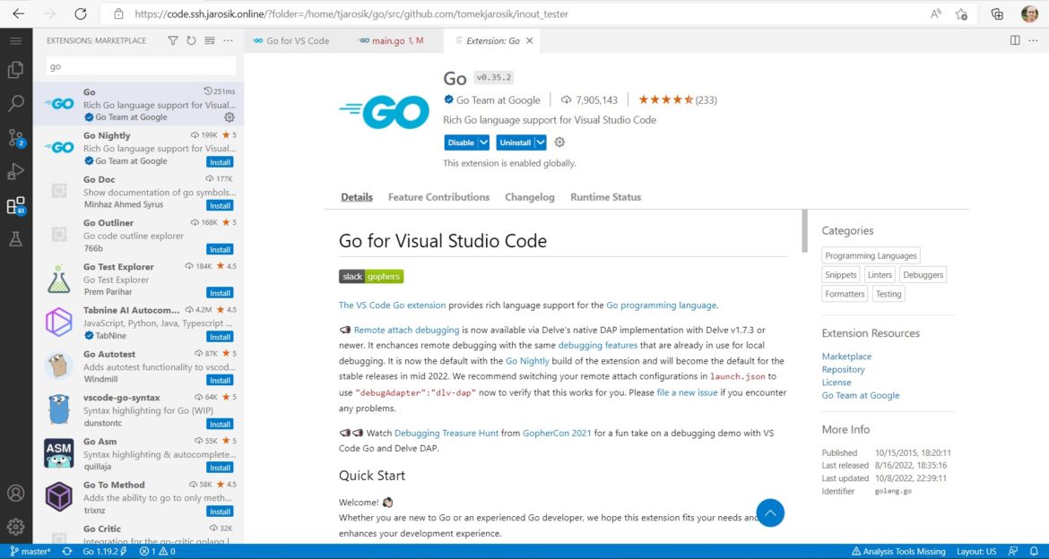
Task: Click the extension search input containing go
Action: (x=139, y=66)
